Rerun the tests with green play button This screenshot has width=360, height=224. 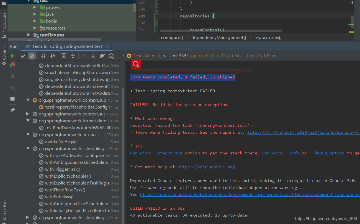[x=12, y=56]
